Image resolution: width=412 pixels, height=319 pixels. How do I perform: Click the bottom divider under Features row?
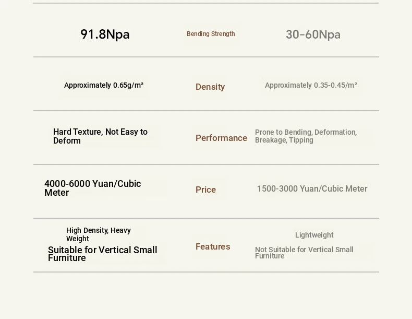click(207, 272)
